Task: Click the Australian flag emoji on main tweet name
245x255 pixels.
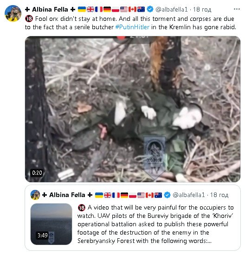Action: [141, 9]
